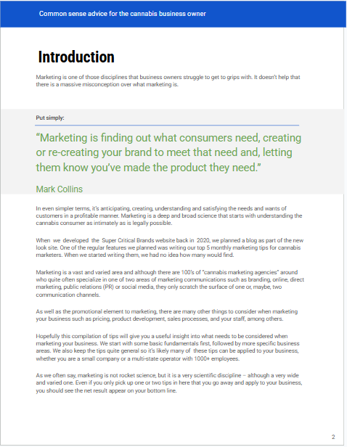Click the word 'Marketing' starting the quote
This screenshot has height=447, width=347.
62,138
